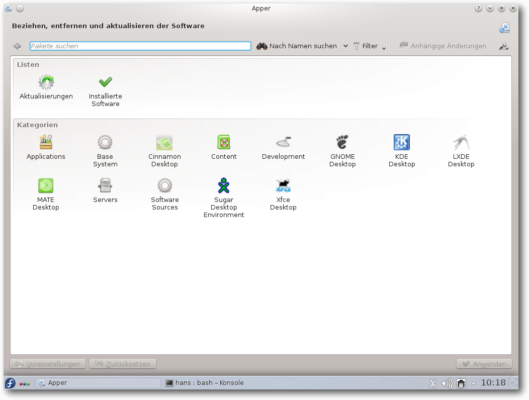Click the Anwenden button
Viewport: 529px width, 400px height.
[484, 364]
